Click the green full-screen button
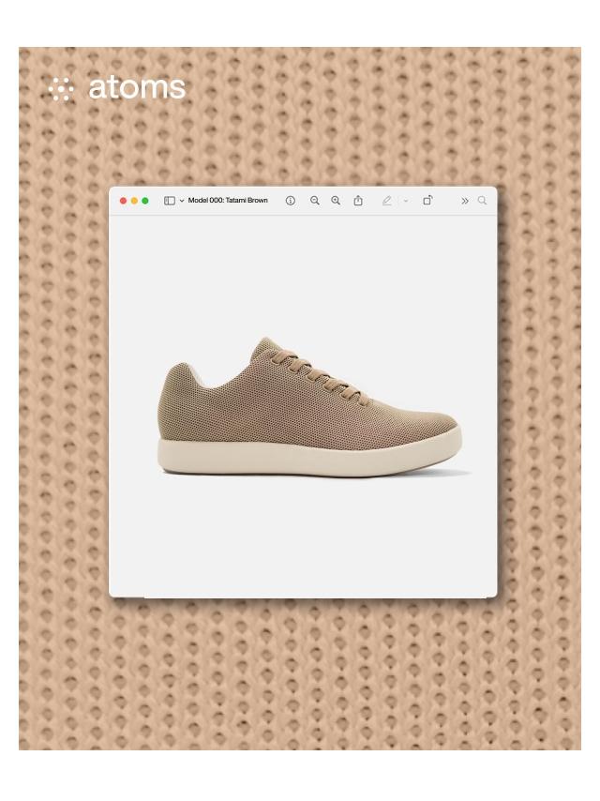600x801 pixels. [145, 201]
